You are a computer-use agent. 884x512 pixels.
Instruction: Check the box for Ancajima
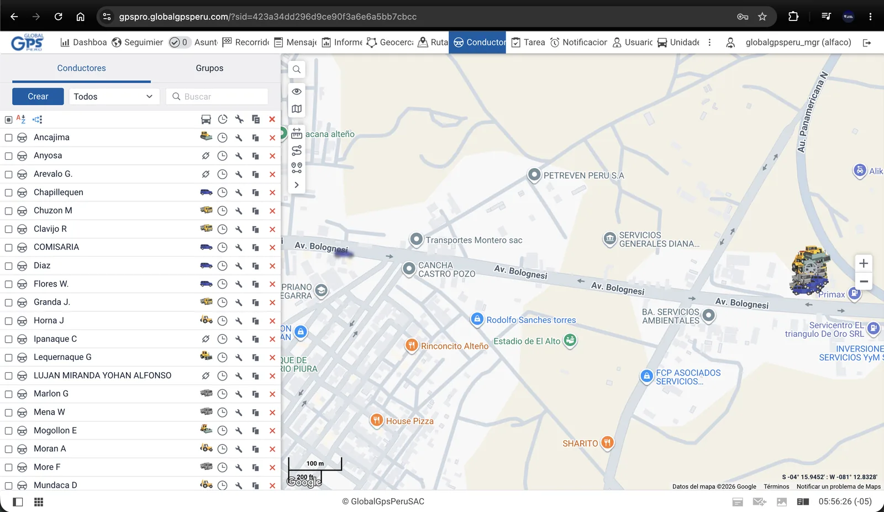coord(8,138)
